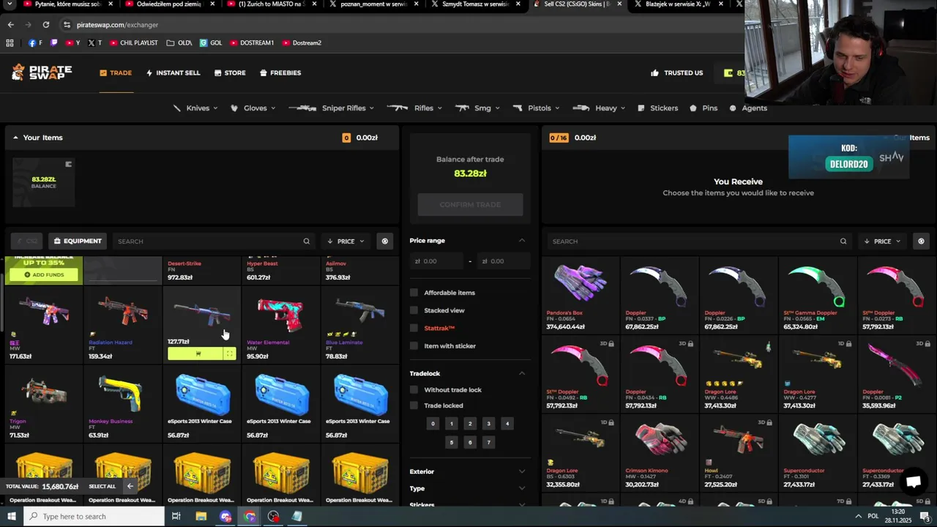Collapse the Tradelock section
Screen dimensions: 937x527
(522, 373)
